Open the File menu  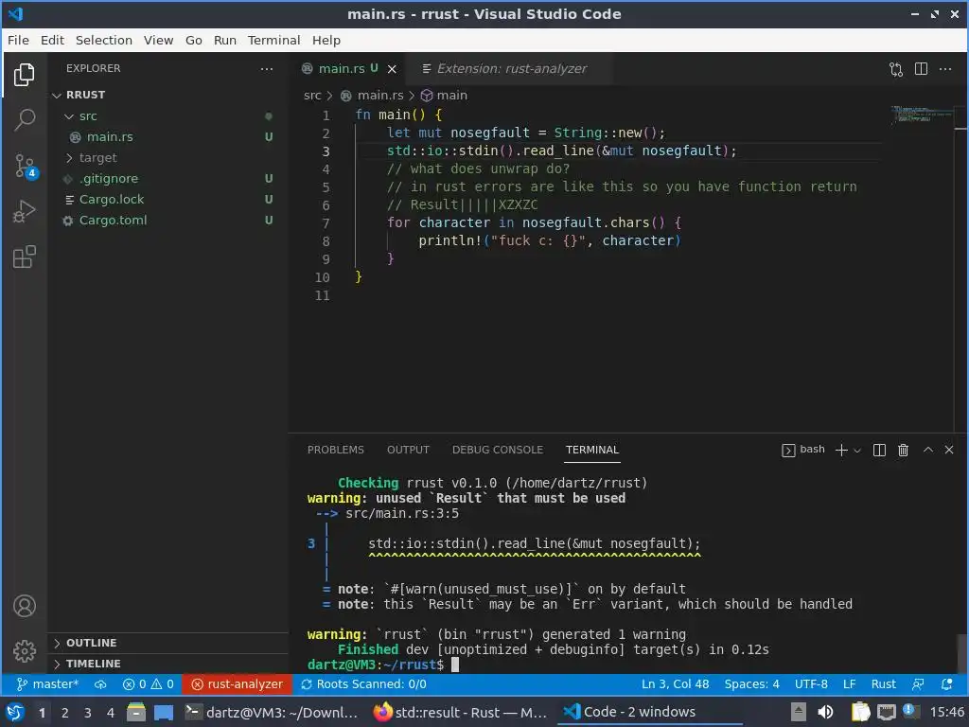18,40
